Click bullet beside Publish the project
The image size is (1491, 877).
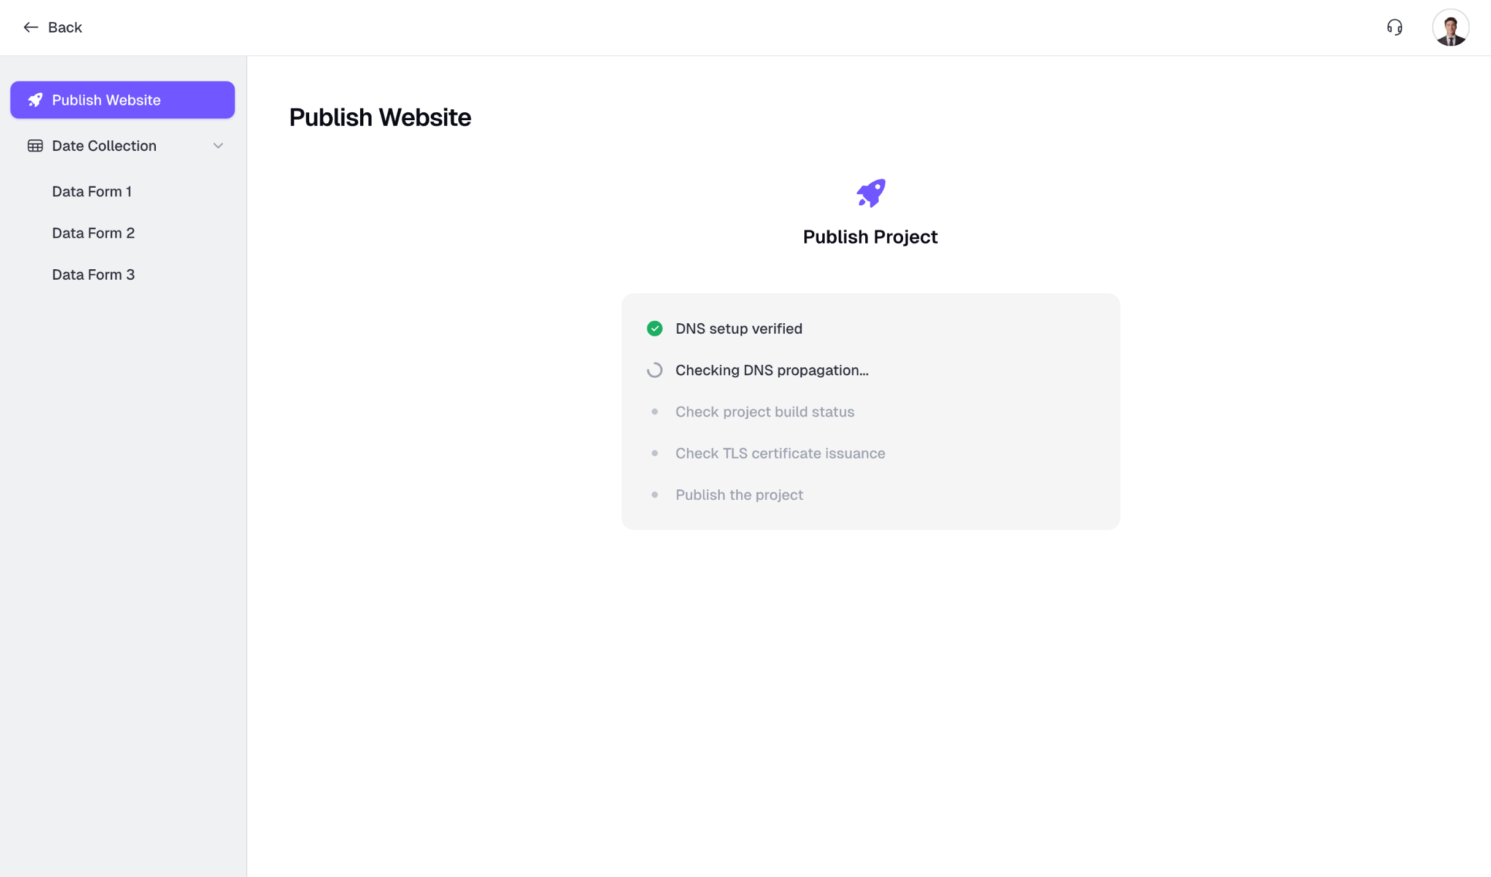(x=654, y=495)
